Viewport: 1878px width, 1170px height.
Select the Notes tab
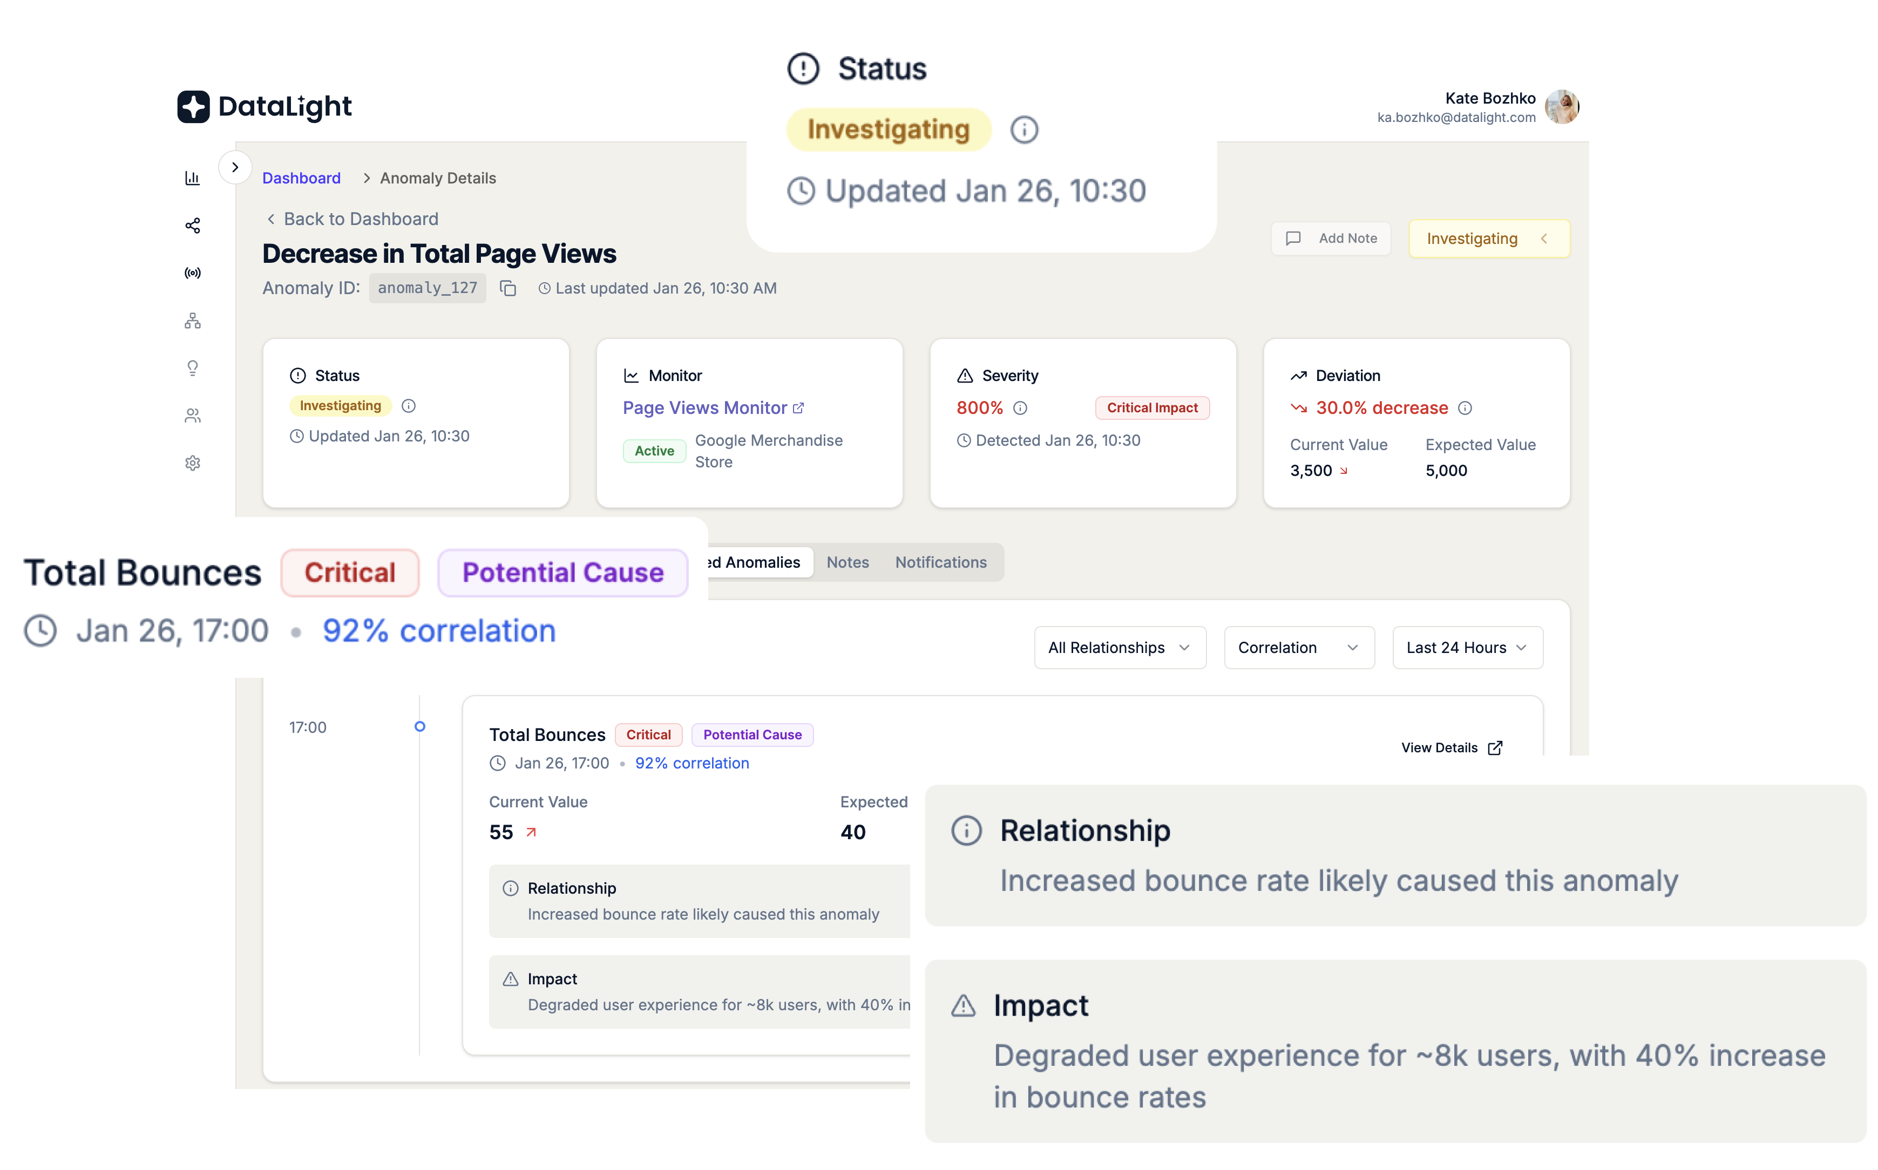click(848, 562)
